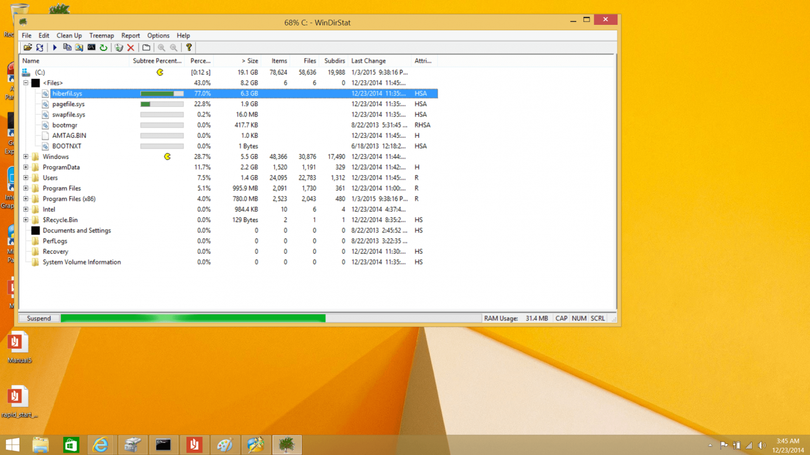This screenshot has width=810, height=455.
Task: Sort by Subdirs column header
Action: tap(334, 61)
